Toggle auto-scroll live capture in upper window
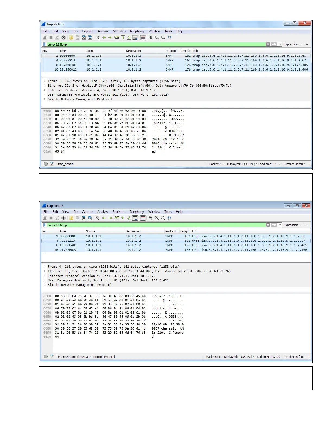This screenshot has width=332, height=430. point(135,37)
